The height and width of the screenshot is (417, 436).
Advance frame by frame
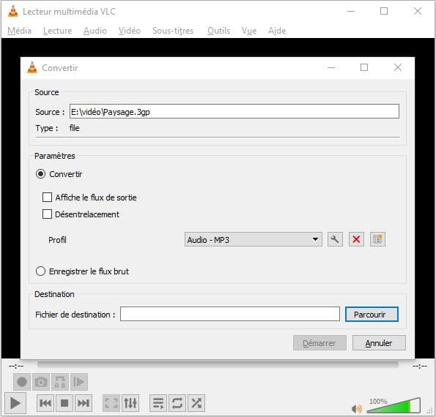click(79, 382)
